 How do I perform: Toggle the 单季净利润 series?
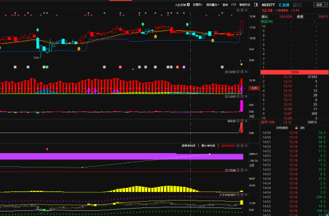click(x=188, y=146)
